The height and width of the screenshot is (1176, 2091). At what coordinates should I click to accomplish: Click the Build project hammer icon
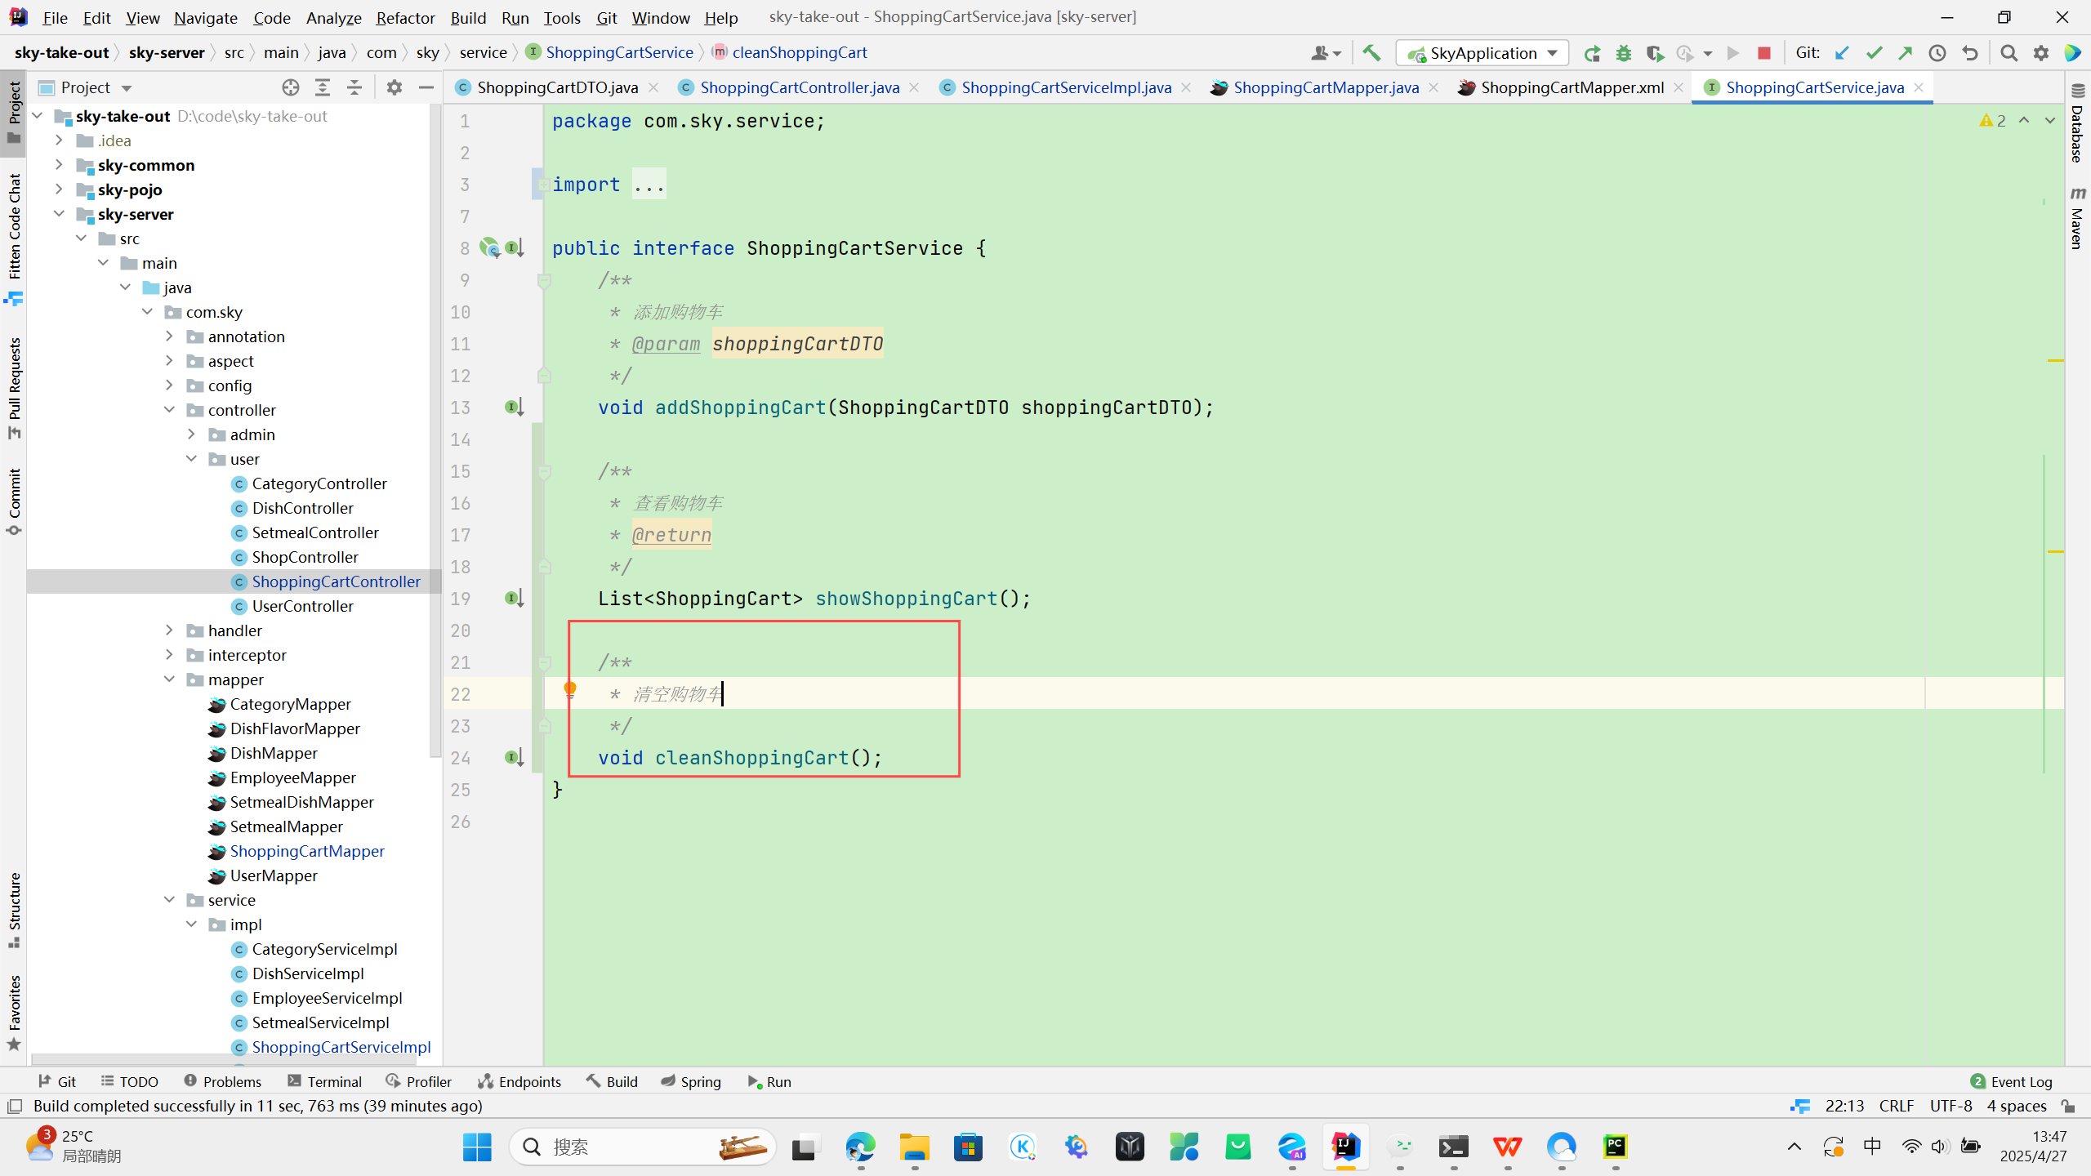tap(1371, 53)
